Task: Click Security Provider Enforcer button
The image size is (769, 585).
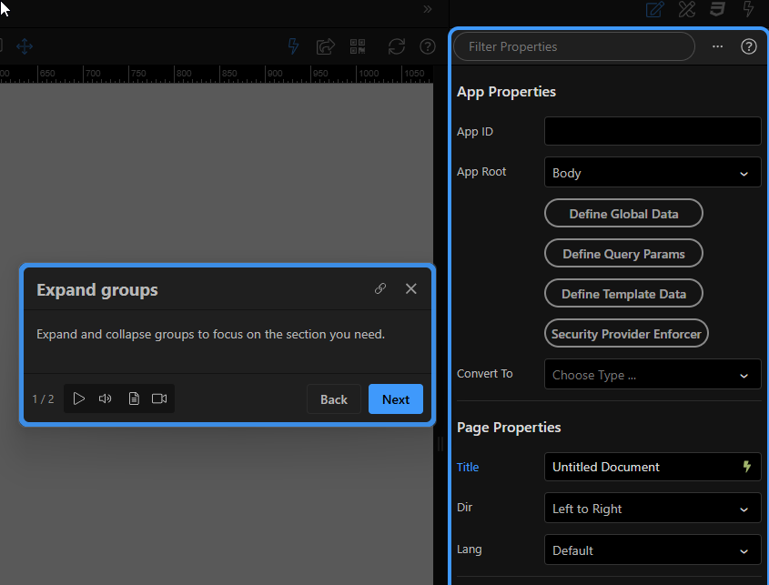Action: point(626,334)
